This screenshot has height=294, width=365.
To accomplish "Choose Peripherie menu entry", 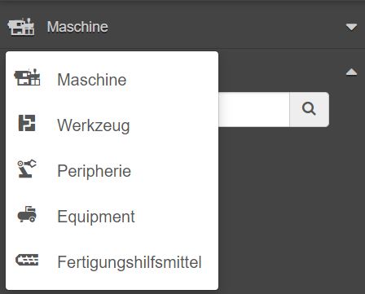I will tap(112, 171).
